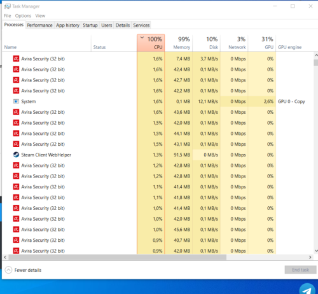Viewport: 318px width, 294px height.
Task: Click the Steam Client WebHelper icon
Action: (x=16, y=155)
